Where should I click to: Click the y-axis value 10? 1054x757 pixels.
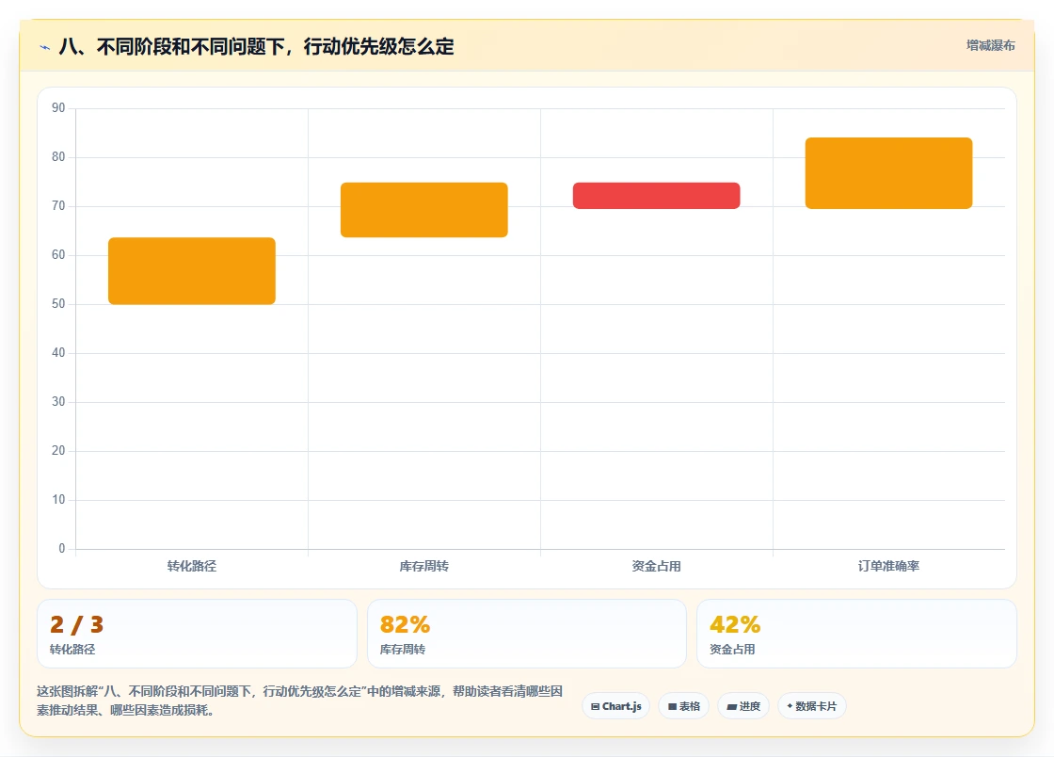(58, 500)
